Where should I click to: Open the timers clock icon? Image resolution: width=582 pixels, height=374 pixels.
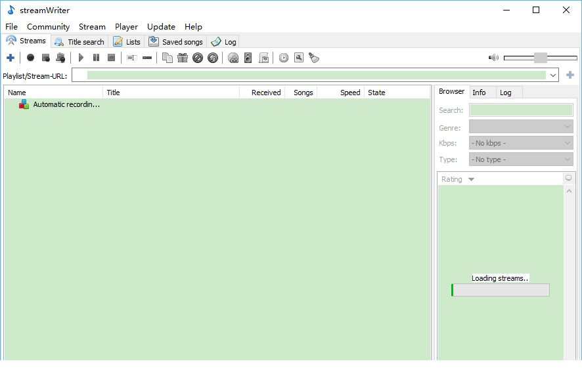284,58
